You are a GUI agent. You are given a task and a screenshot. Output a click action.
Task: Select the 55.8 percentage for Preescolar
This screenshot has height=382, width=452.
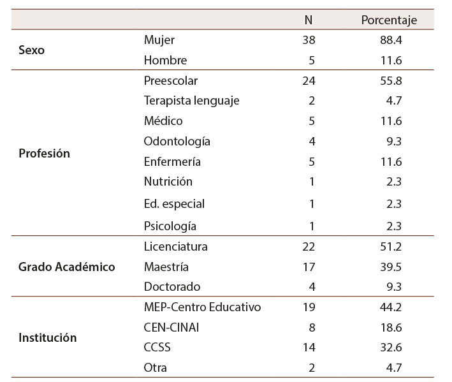click(390, 81)
